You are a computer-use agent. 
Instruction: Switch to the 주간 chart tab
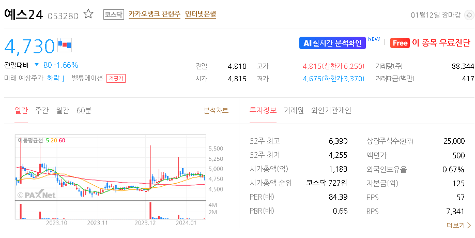pos(41,111)
